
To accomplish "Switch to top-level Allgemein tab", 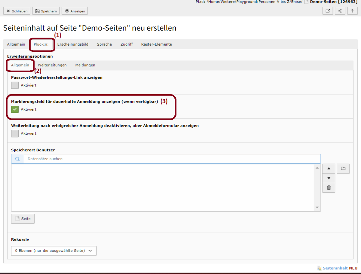I will point(16,44).
